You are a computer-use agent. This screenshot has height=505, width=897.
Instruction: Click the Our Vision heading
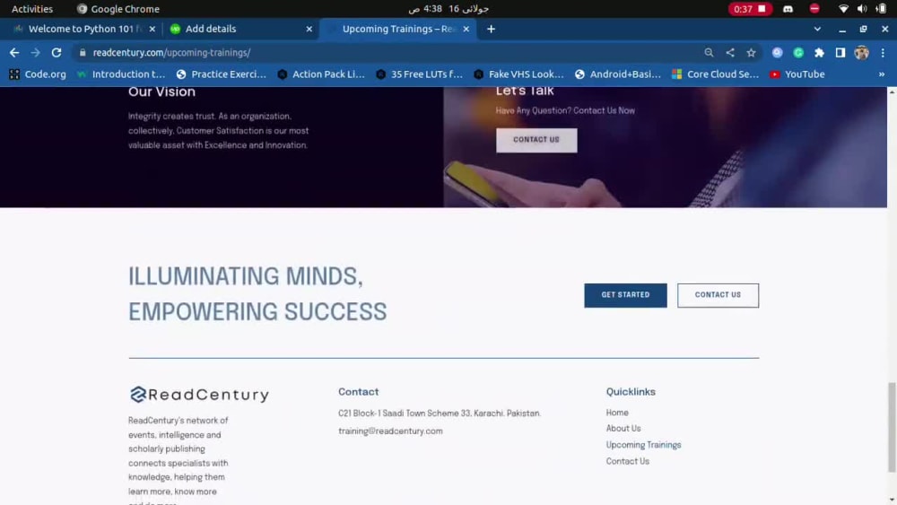[x=161, y=91]
